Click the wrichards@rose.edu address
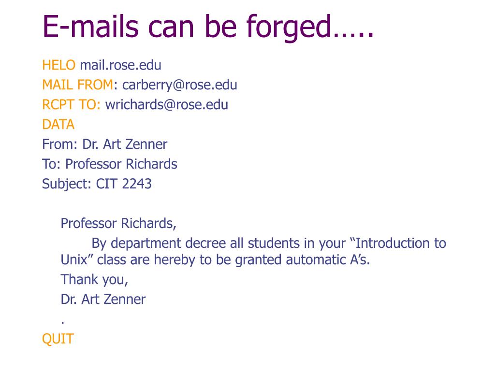Screen dimensions: 495x371 pos(167,105)
